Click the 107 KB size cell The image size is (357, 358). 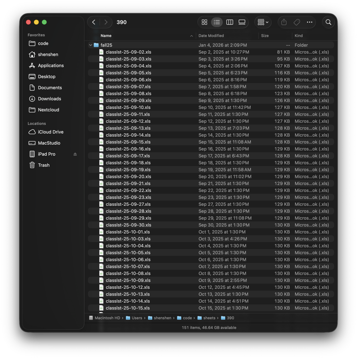point(282,66)
